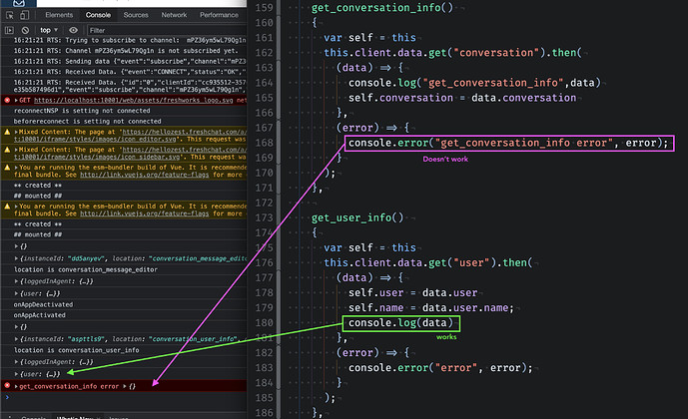Show the console sidebar panel icon
This screenshot has height=419, width=688.
coord(9,30)
